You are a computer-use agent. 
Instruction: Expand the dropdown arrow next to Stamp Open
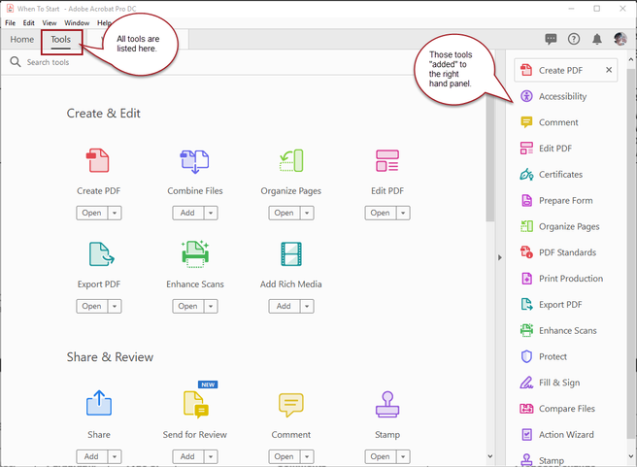(403, 456)
